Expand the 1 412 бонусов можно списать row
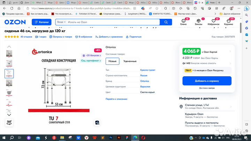 point(207,63)
